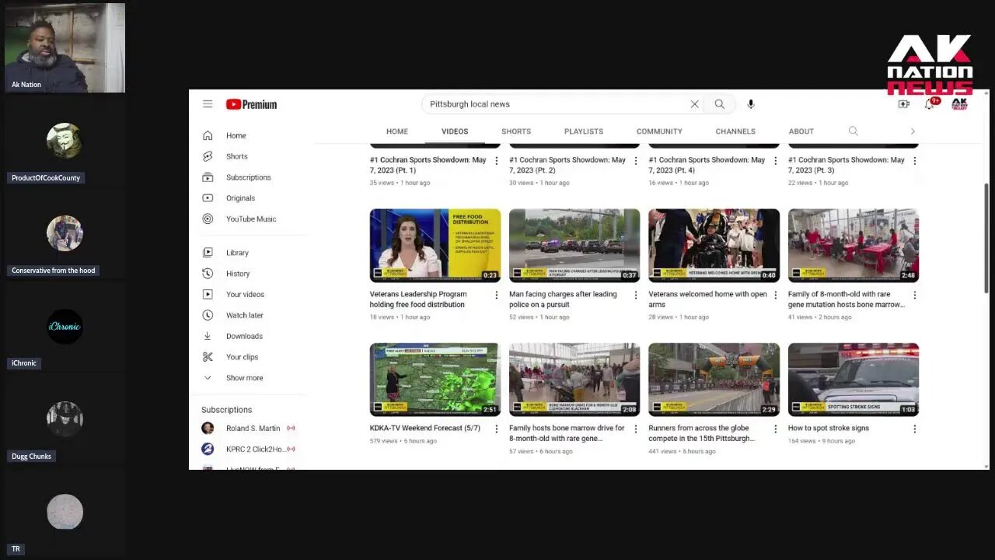Click the Your clips scissors icon
This screenshot has width=995, height=560.
(208, 357)
